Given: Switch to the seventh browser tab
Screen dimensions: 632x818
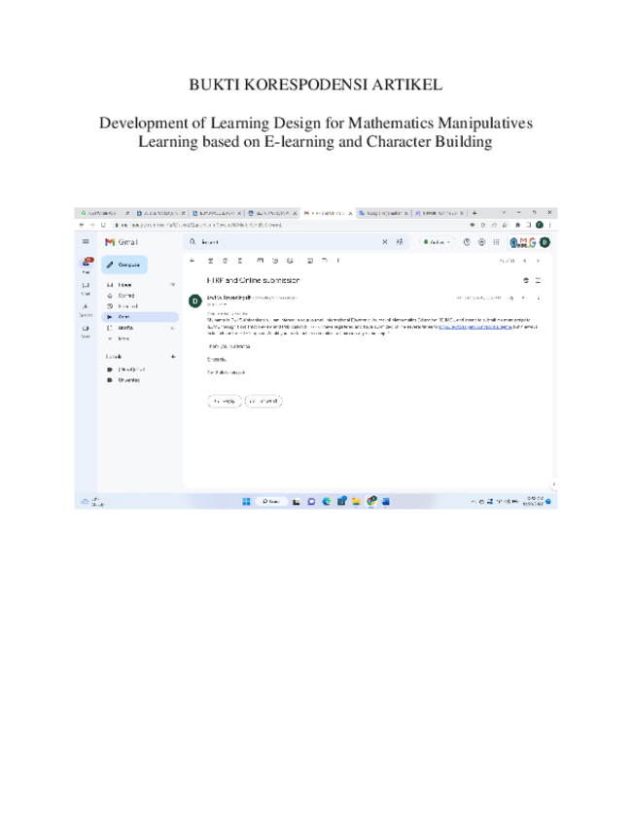Looking at the screenshot, I should pyautogui.click(x=439, y=213).
